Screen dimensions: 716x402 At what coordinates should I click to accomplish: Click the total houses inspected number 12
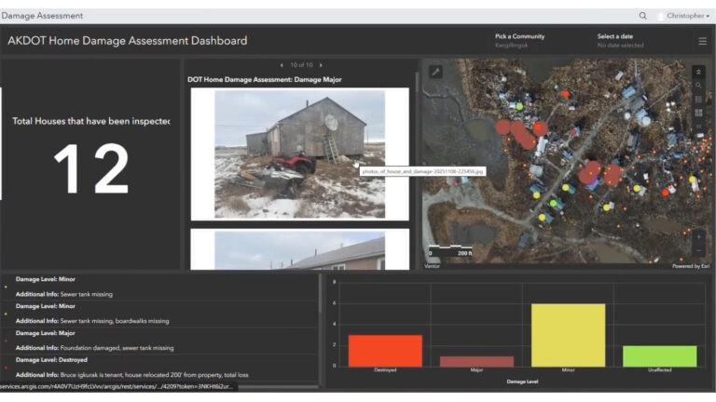[91, 168]
